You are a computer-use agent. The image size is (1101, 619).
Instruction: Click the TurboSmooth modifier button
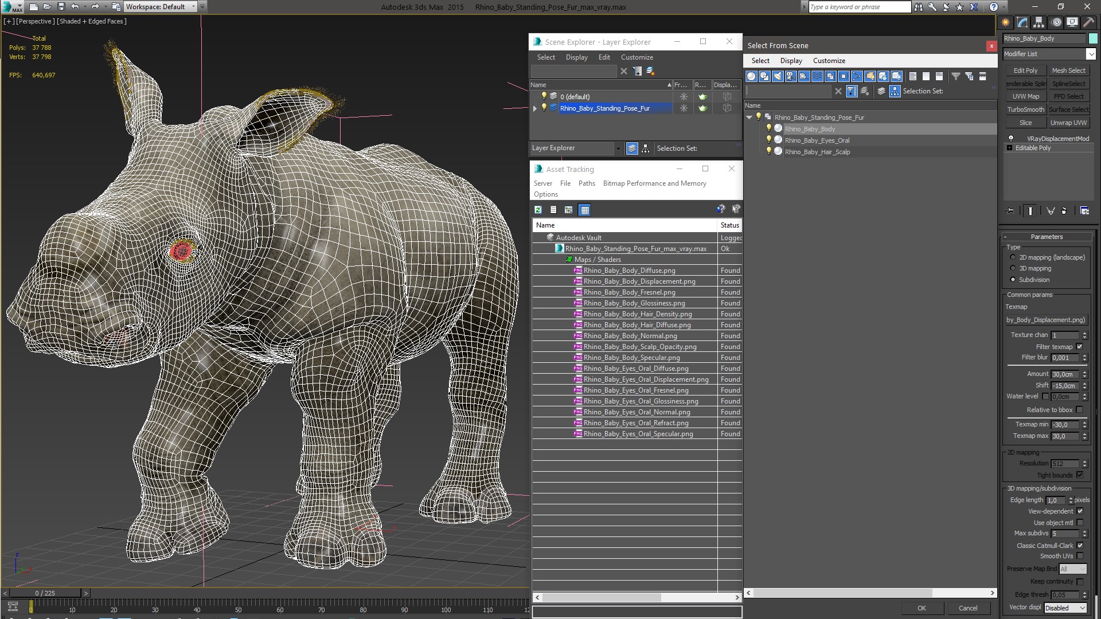pyautogui.click(x=1025, y=109)
